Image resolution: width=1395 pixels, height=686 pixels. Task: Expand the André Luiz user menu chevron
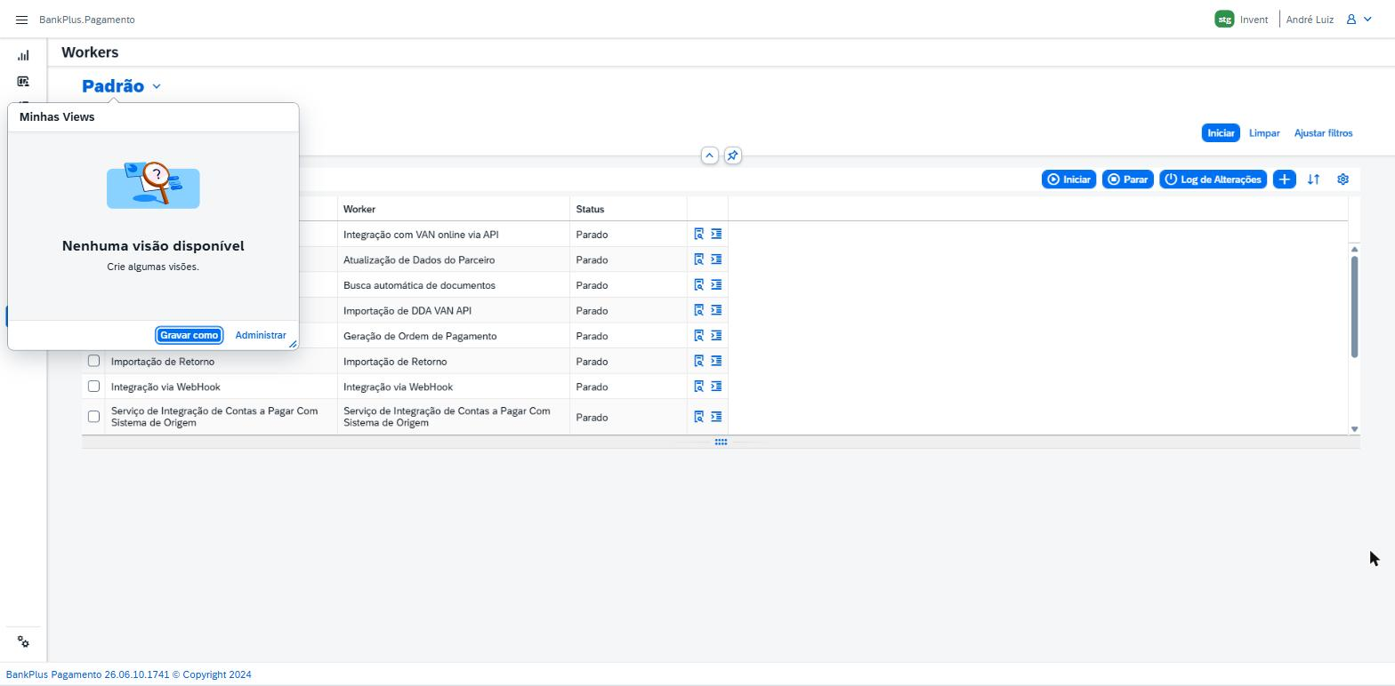tap(1368, 19)
